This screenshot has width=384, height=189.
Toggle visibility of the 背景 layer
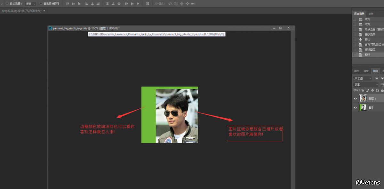point(355,108)
